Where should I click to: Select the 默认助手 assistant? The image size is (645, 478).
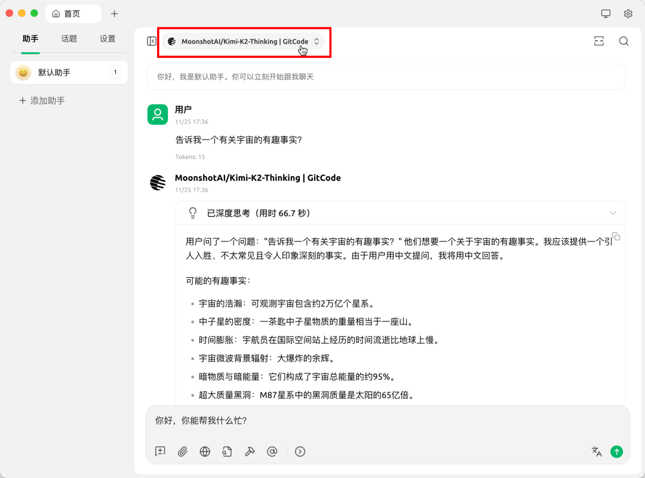click(69, 72)
